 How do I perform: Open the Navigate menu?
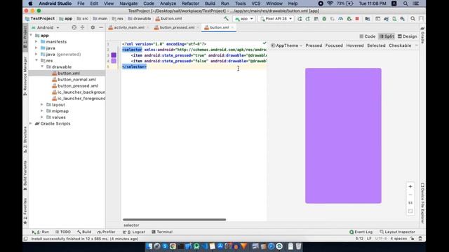coord(128,3)
